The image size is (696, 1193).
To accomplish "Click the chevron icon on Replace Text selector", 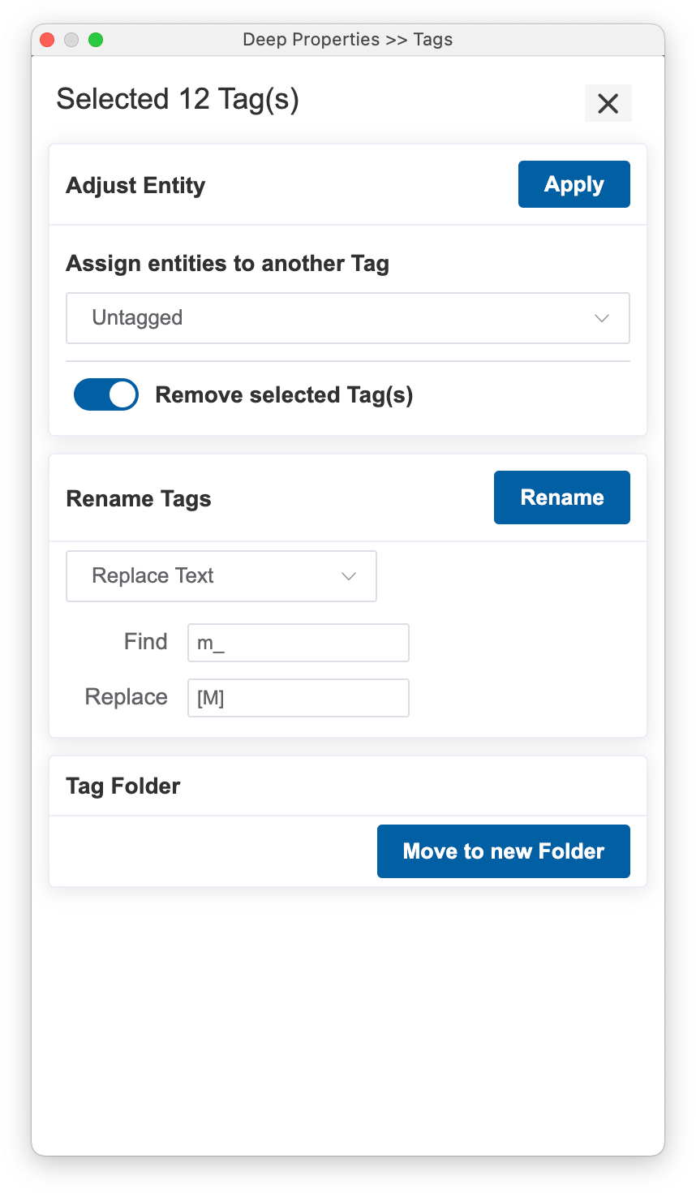I will 348,576.
